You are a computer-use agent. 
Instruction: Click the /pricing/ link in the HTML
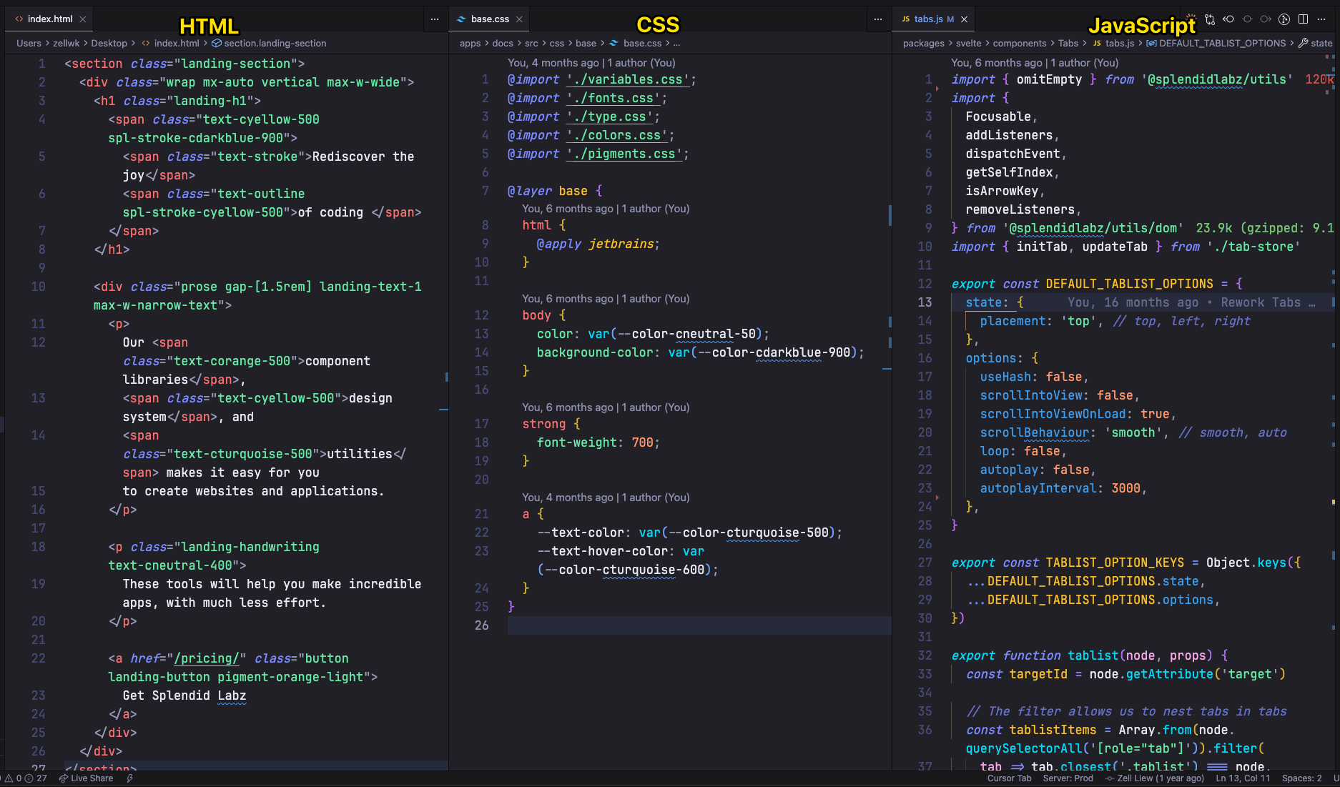205,658
